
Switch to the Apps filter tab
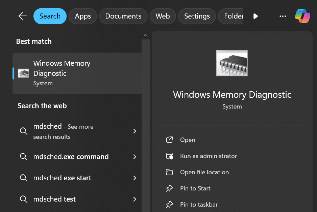coord(83,16)
